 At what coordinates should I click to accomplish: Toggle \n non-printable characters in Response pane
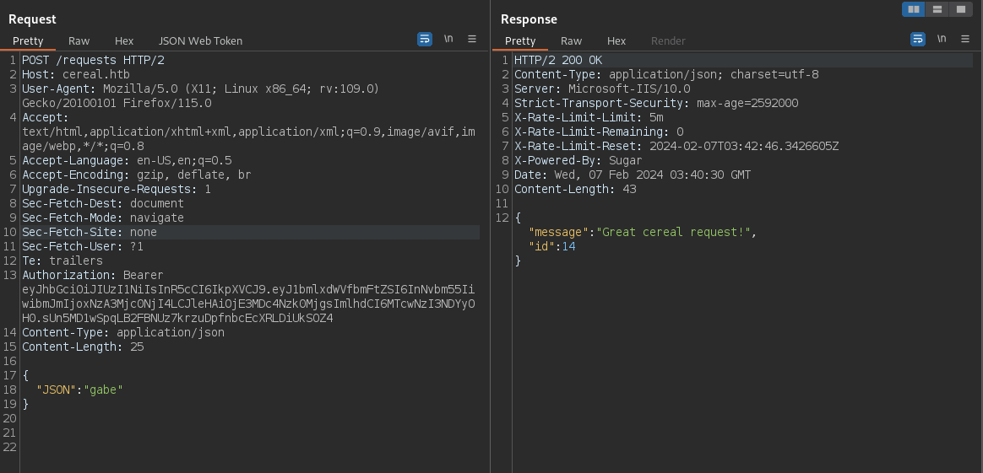pos(942,39)
